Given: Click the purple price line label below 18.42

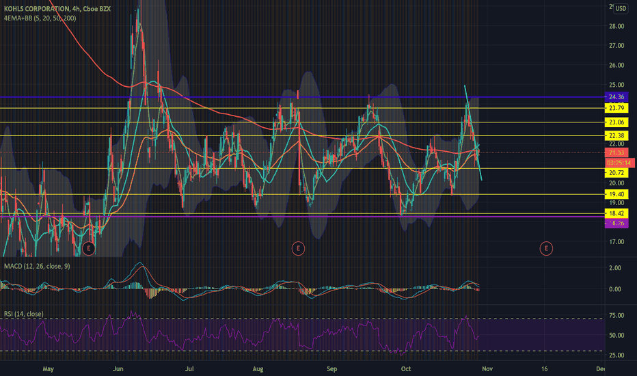Looking at the screenshot, I should [616, 223].
